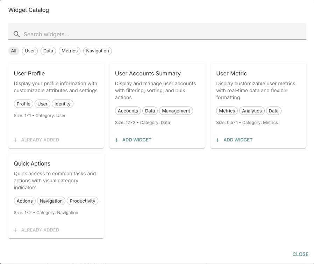Click the Productivity tag on Quick Actions

click(82, 201)
